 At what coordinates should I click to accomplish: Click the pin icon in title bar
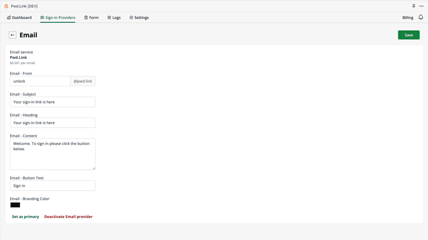pos(414,6)
